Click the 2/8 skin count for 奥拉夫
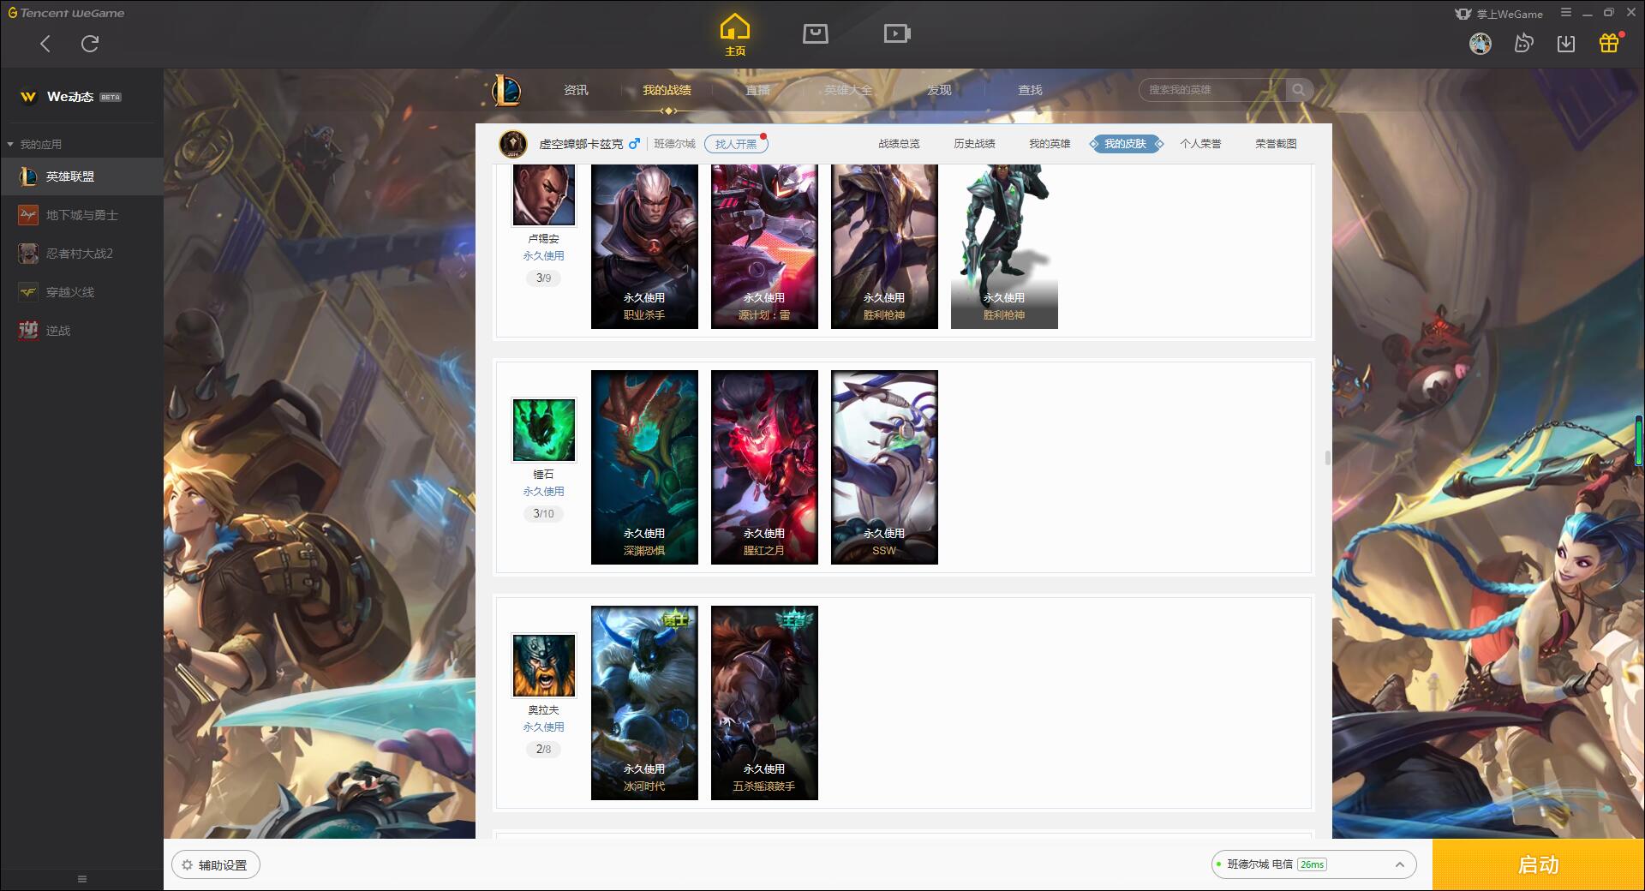 click(x=544, y=750)
